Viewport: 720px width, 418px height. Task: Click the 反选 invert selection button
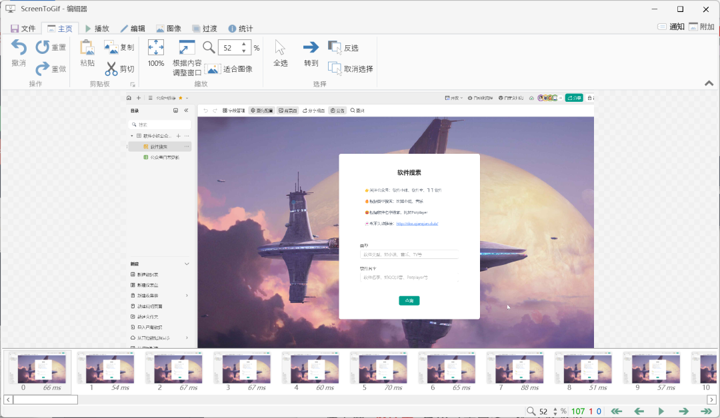coord(343,48)
